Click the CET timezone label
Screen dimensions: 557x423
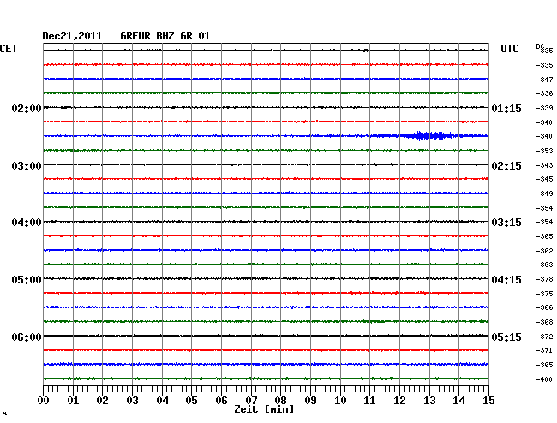[9, 49]
